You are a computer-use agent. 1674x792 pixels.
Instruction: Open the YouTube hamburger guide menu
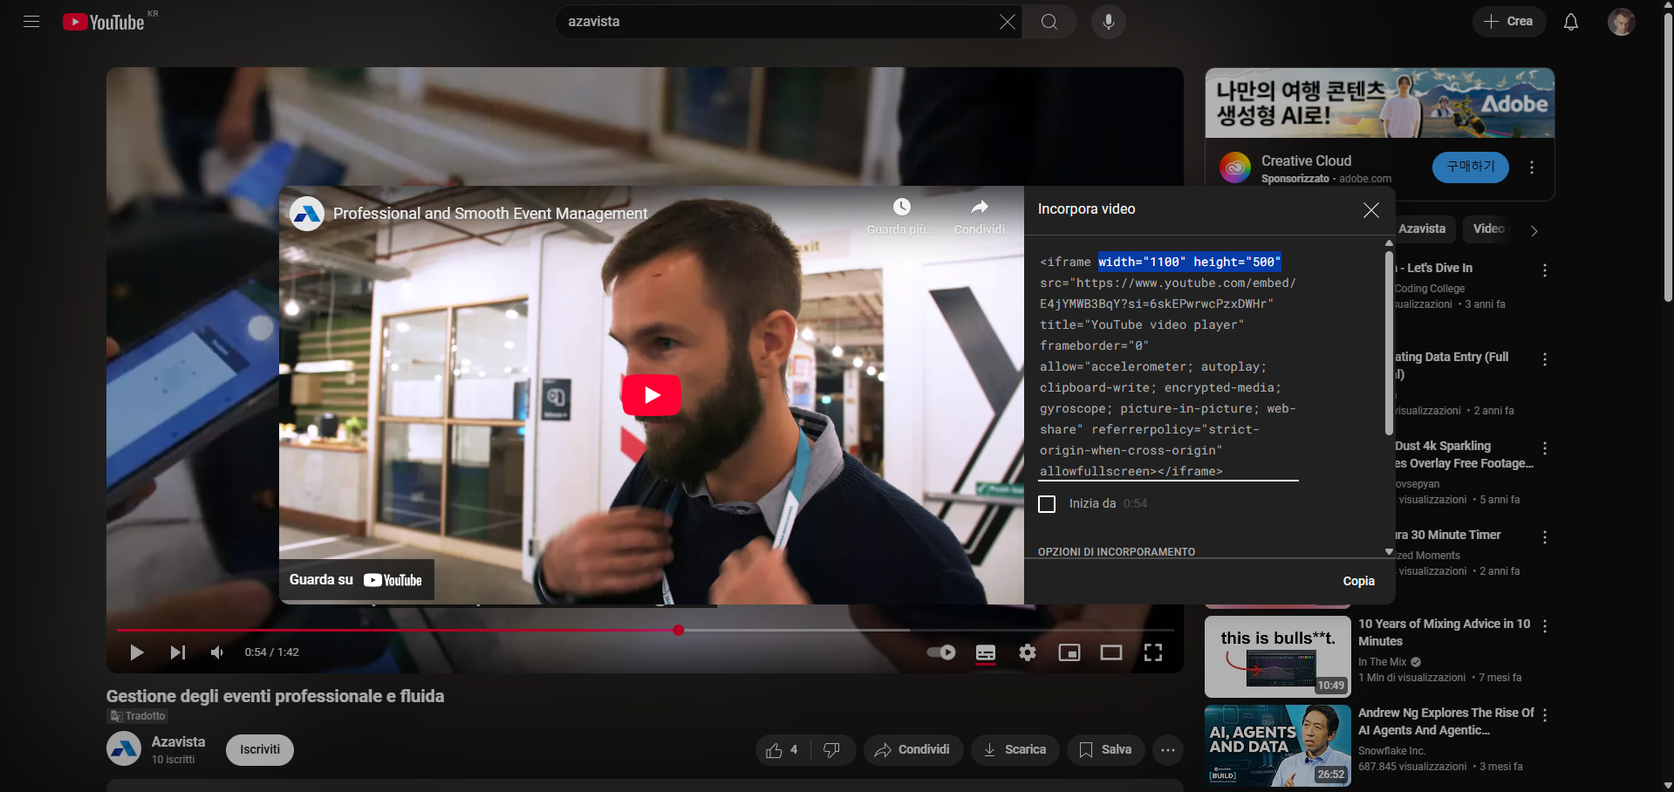click(x=31, y=22)
